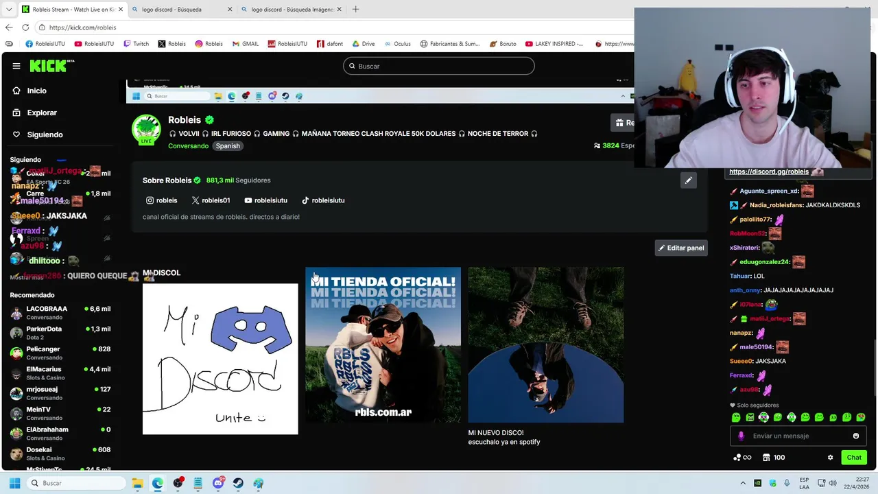Viewport: 878px width, 494px height.
Task: Open chat settings gear icon
Action: (x=830, y=458)
